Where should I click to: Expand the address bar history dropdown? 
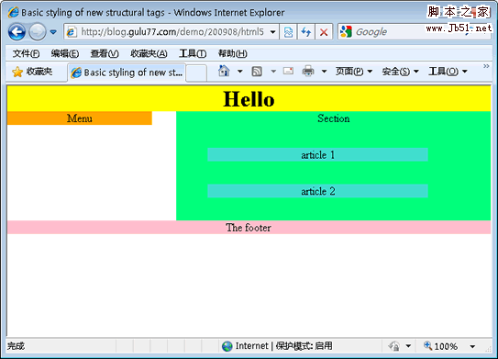click(x=272, y=32)
